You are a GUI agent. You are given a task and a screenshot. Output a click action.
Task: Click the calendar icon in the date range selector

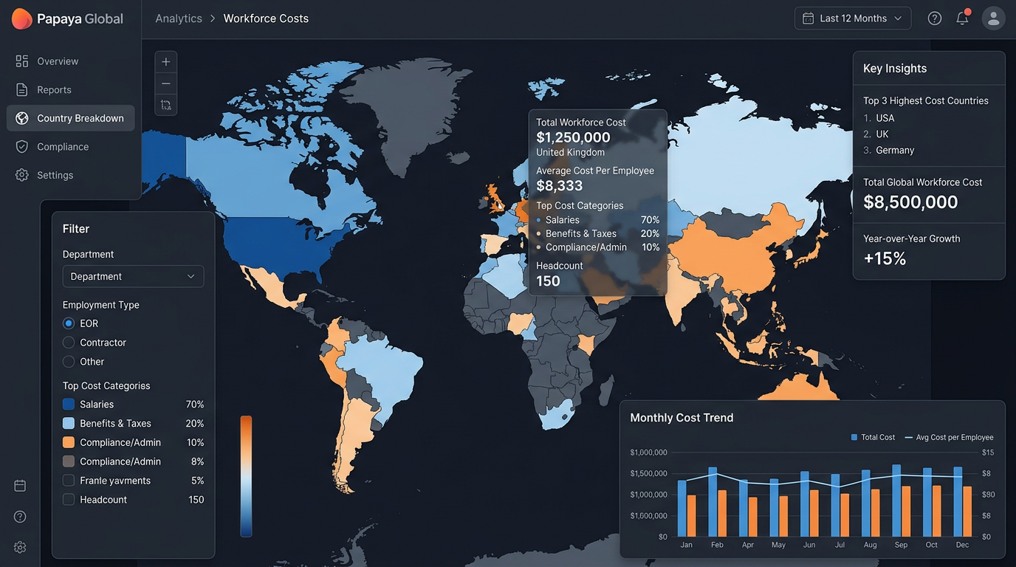[809, 18]
